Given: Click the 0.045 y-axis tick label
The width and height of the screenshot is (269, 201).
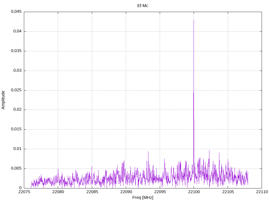Looking at the screenshot, I should tap(16, 12).
